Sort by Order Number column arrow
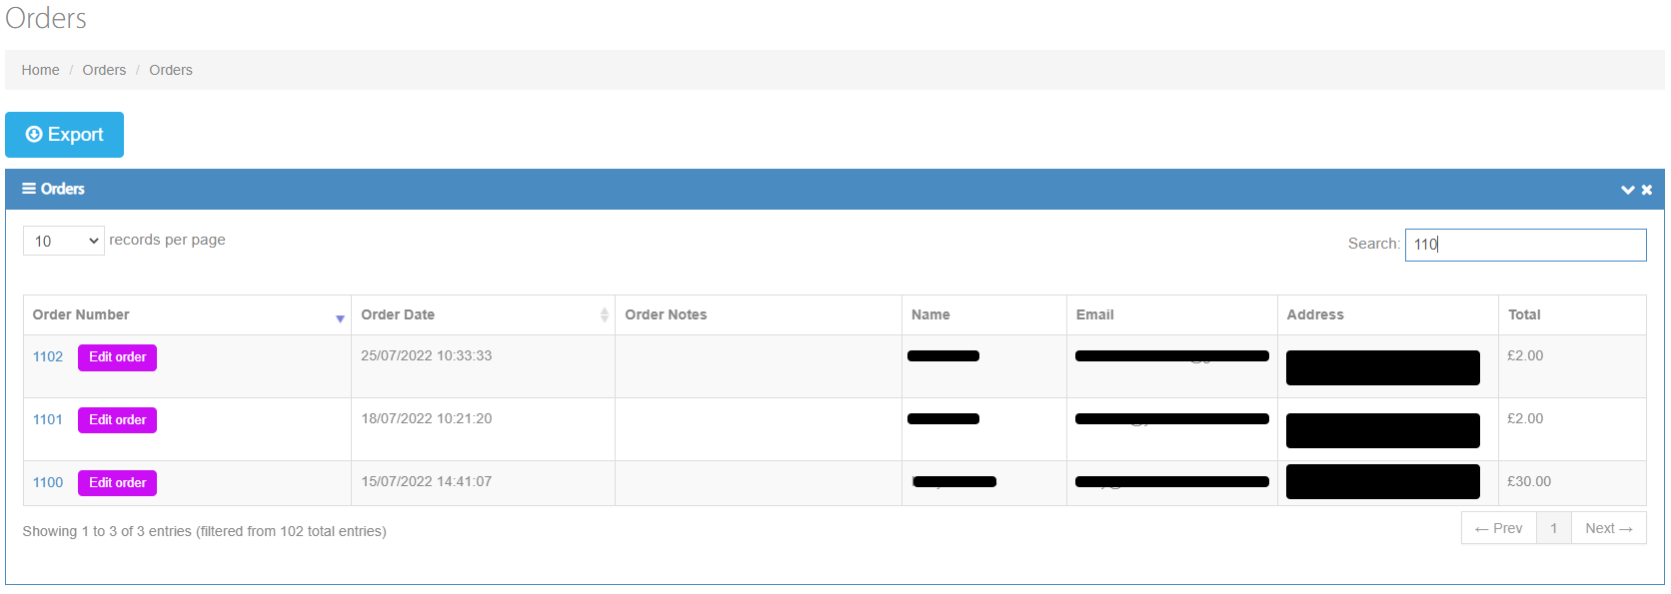The image size is (1671, 594). click(340, 317)
